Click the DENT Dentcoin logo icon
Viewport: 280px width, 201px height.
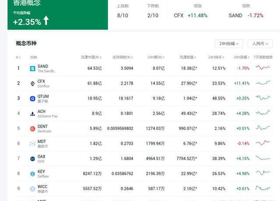32,129
